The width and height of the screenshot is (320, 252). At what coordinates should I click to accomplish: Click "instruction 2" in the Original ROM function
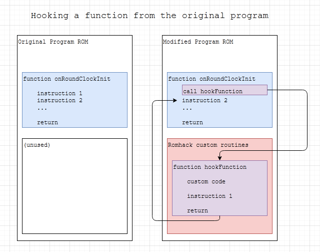click(x=59, y=100)
